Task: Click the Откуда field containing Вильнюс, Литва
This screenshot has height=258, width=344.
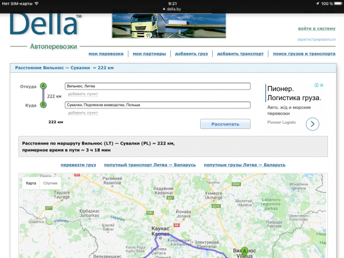Action: coord(158,86)
